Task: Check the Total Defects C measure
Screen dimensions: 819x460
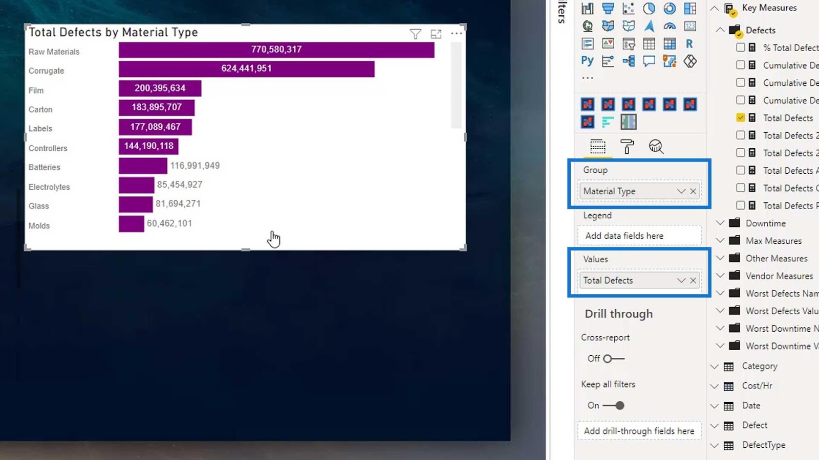Action: pos(741,188)
